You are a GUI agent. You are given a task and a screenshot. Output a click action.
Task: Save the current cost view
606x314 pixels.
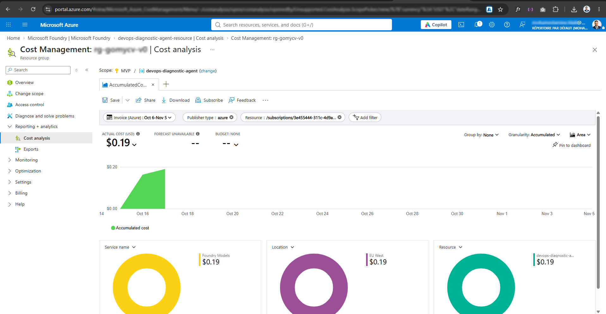111,100
